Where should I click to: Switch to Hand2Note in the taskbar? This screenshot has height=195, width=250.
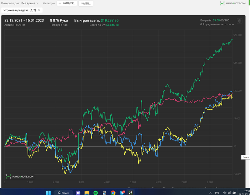[x=130, y=193]
